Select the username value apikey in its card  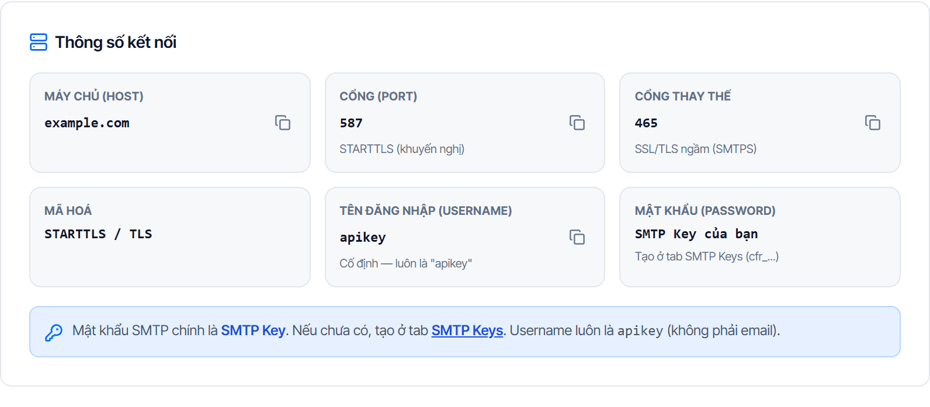click(363, 238)
